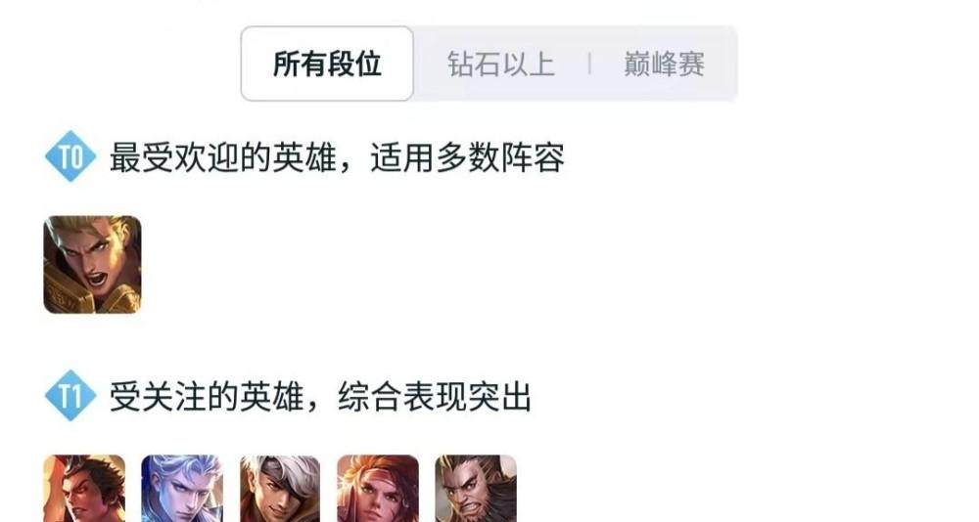Open the bearded dark-haired hero avatar

point(476,489)
